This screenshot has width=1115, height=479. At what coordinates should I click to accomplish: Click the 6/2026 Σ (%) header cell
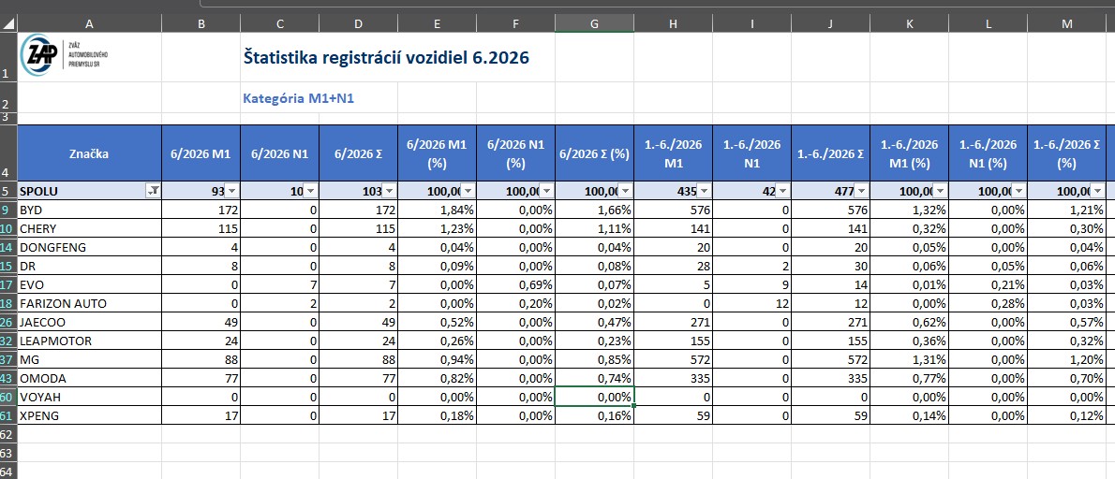tap(594, 153)
